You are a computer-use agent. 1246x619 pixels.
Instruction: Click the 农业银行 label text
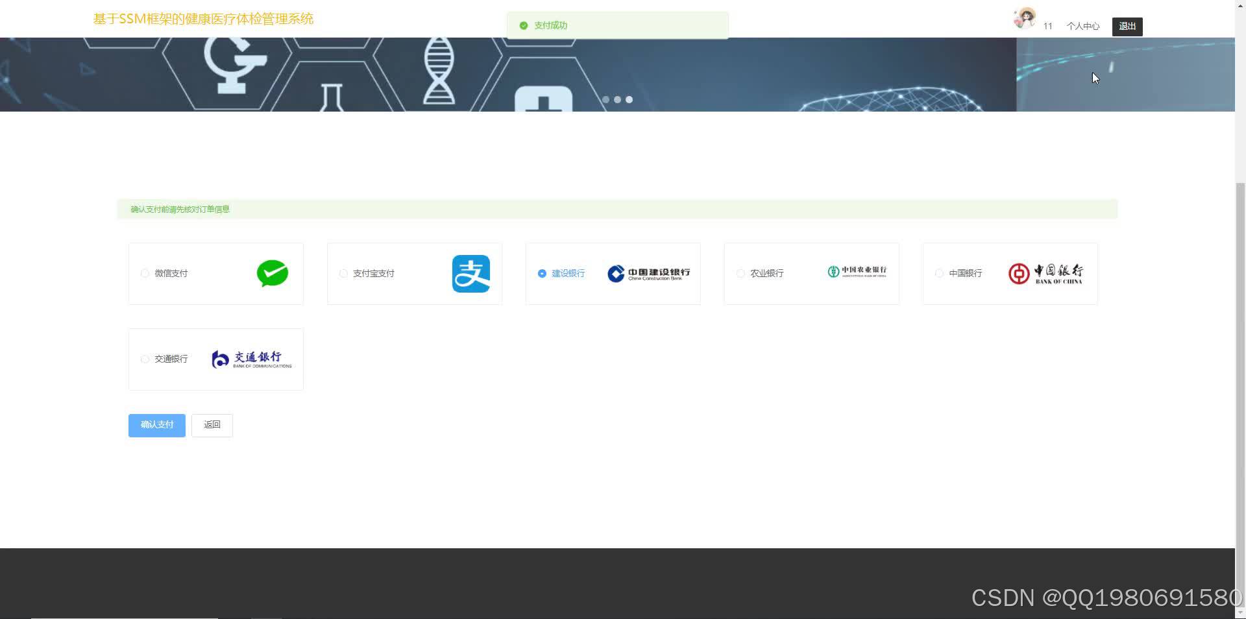pyautogui.click(x=767, y=273)
